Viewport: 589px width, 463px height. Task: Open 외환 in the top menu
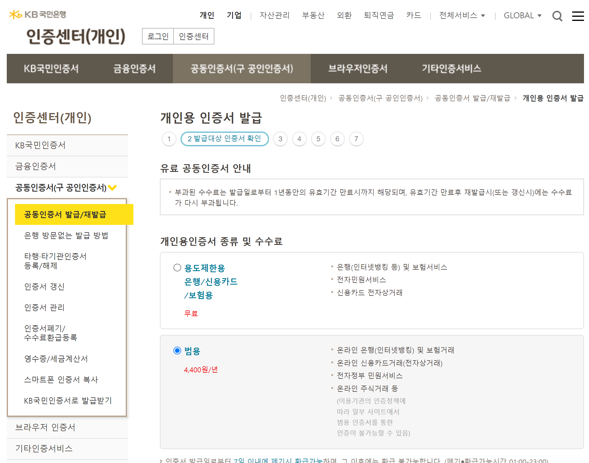(344, 15)
